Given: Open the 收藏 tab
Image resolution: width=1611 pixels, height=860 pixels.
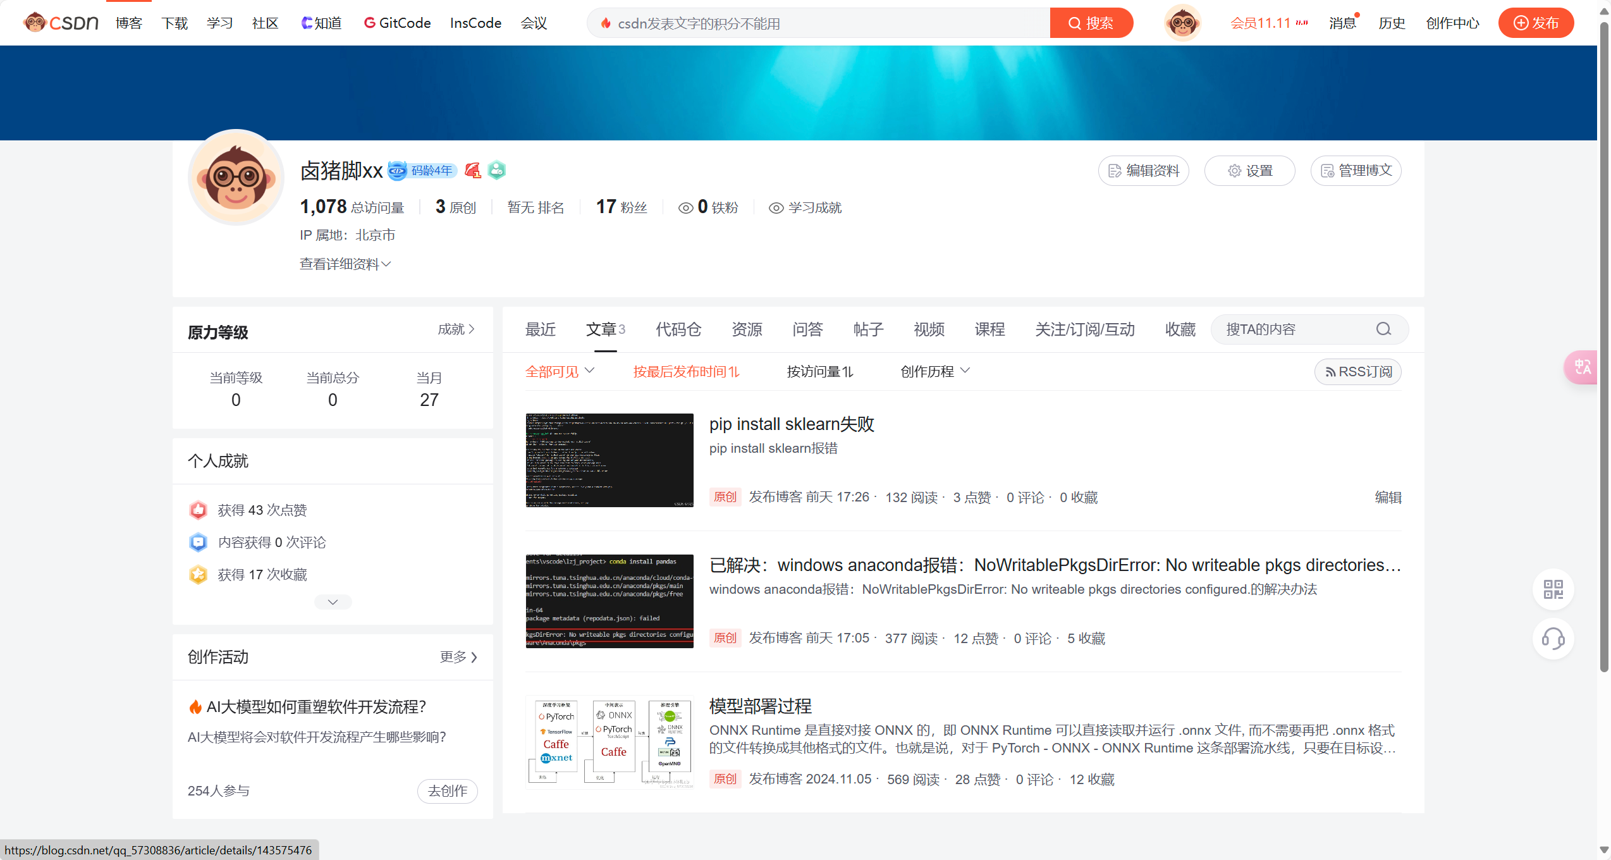Looking at the screenshot, I should point(1180,329).
